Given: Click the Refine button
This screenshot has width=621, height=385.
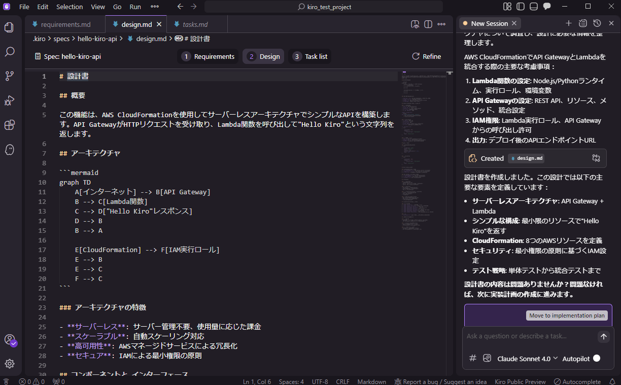Looking at the screenshot, I should [x=426, y=56].
